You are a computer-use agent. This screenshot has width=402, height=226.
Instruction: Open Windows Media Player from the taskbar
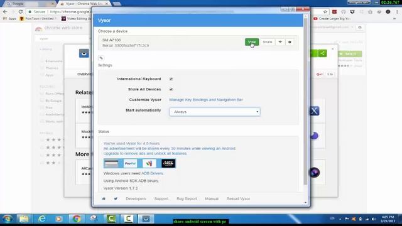pyautogui.click(x=59, y=219)
